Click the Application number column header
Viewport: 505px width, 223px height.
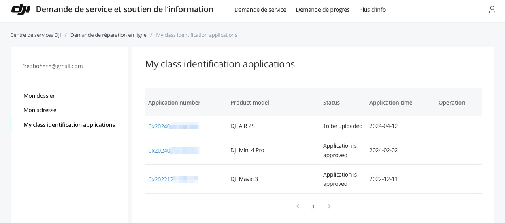[x=175, y=103]
